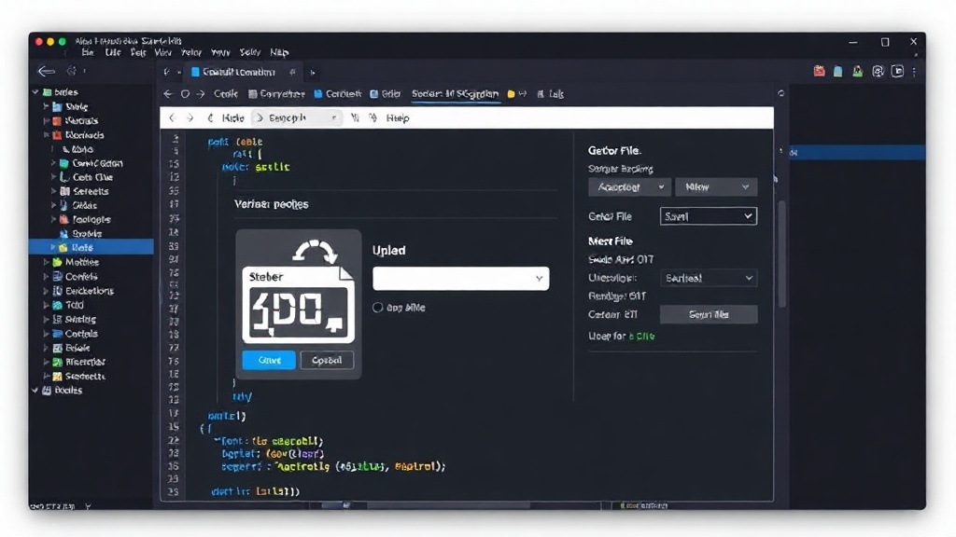Click the back arrow in white toolbar
Image resolution: width=956 pixels, height=537 pixels.
(173, 117)
